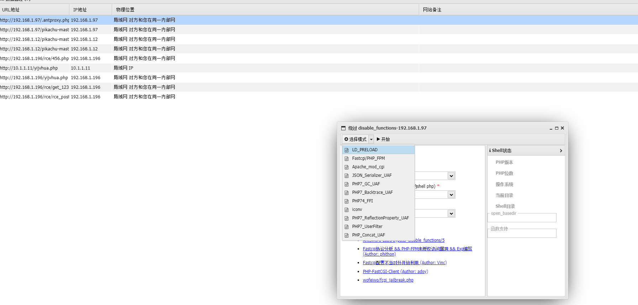Click the file icon beside PHP7_ReflectionProperty_UAF

(x=347, y=218)
